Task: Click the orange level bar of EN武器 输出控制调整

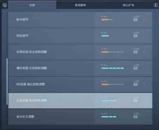Action: tap(105, 84)
